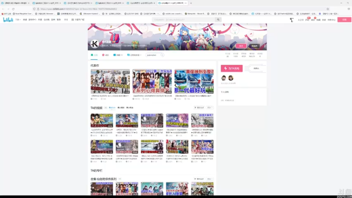The height and width of the screenshot is (198, 352).
Task: Switch to the second browser tab
Action: 46,3
